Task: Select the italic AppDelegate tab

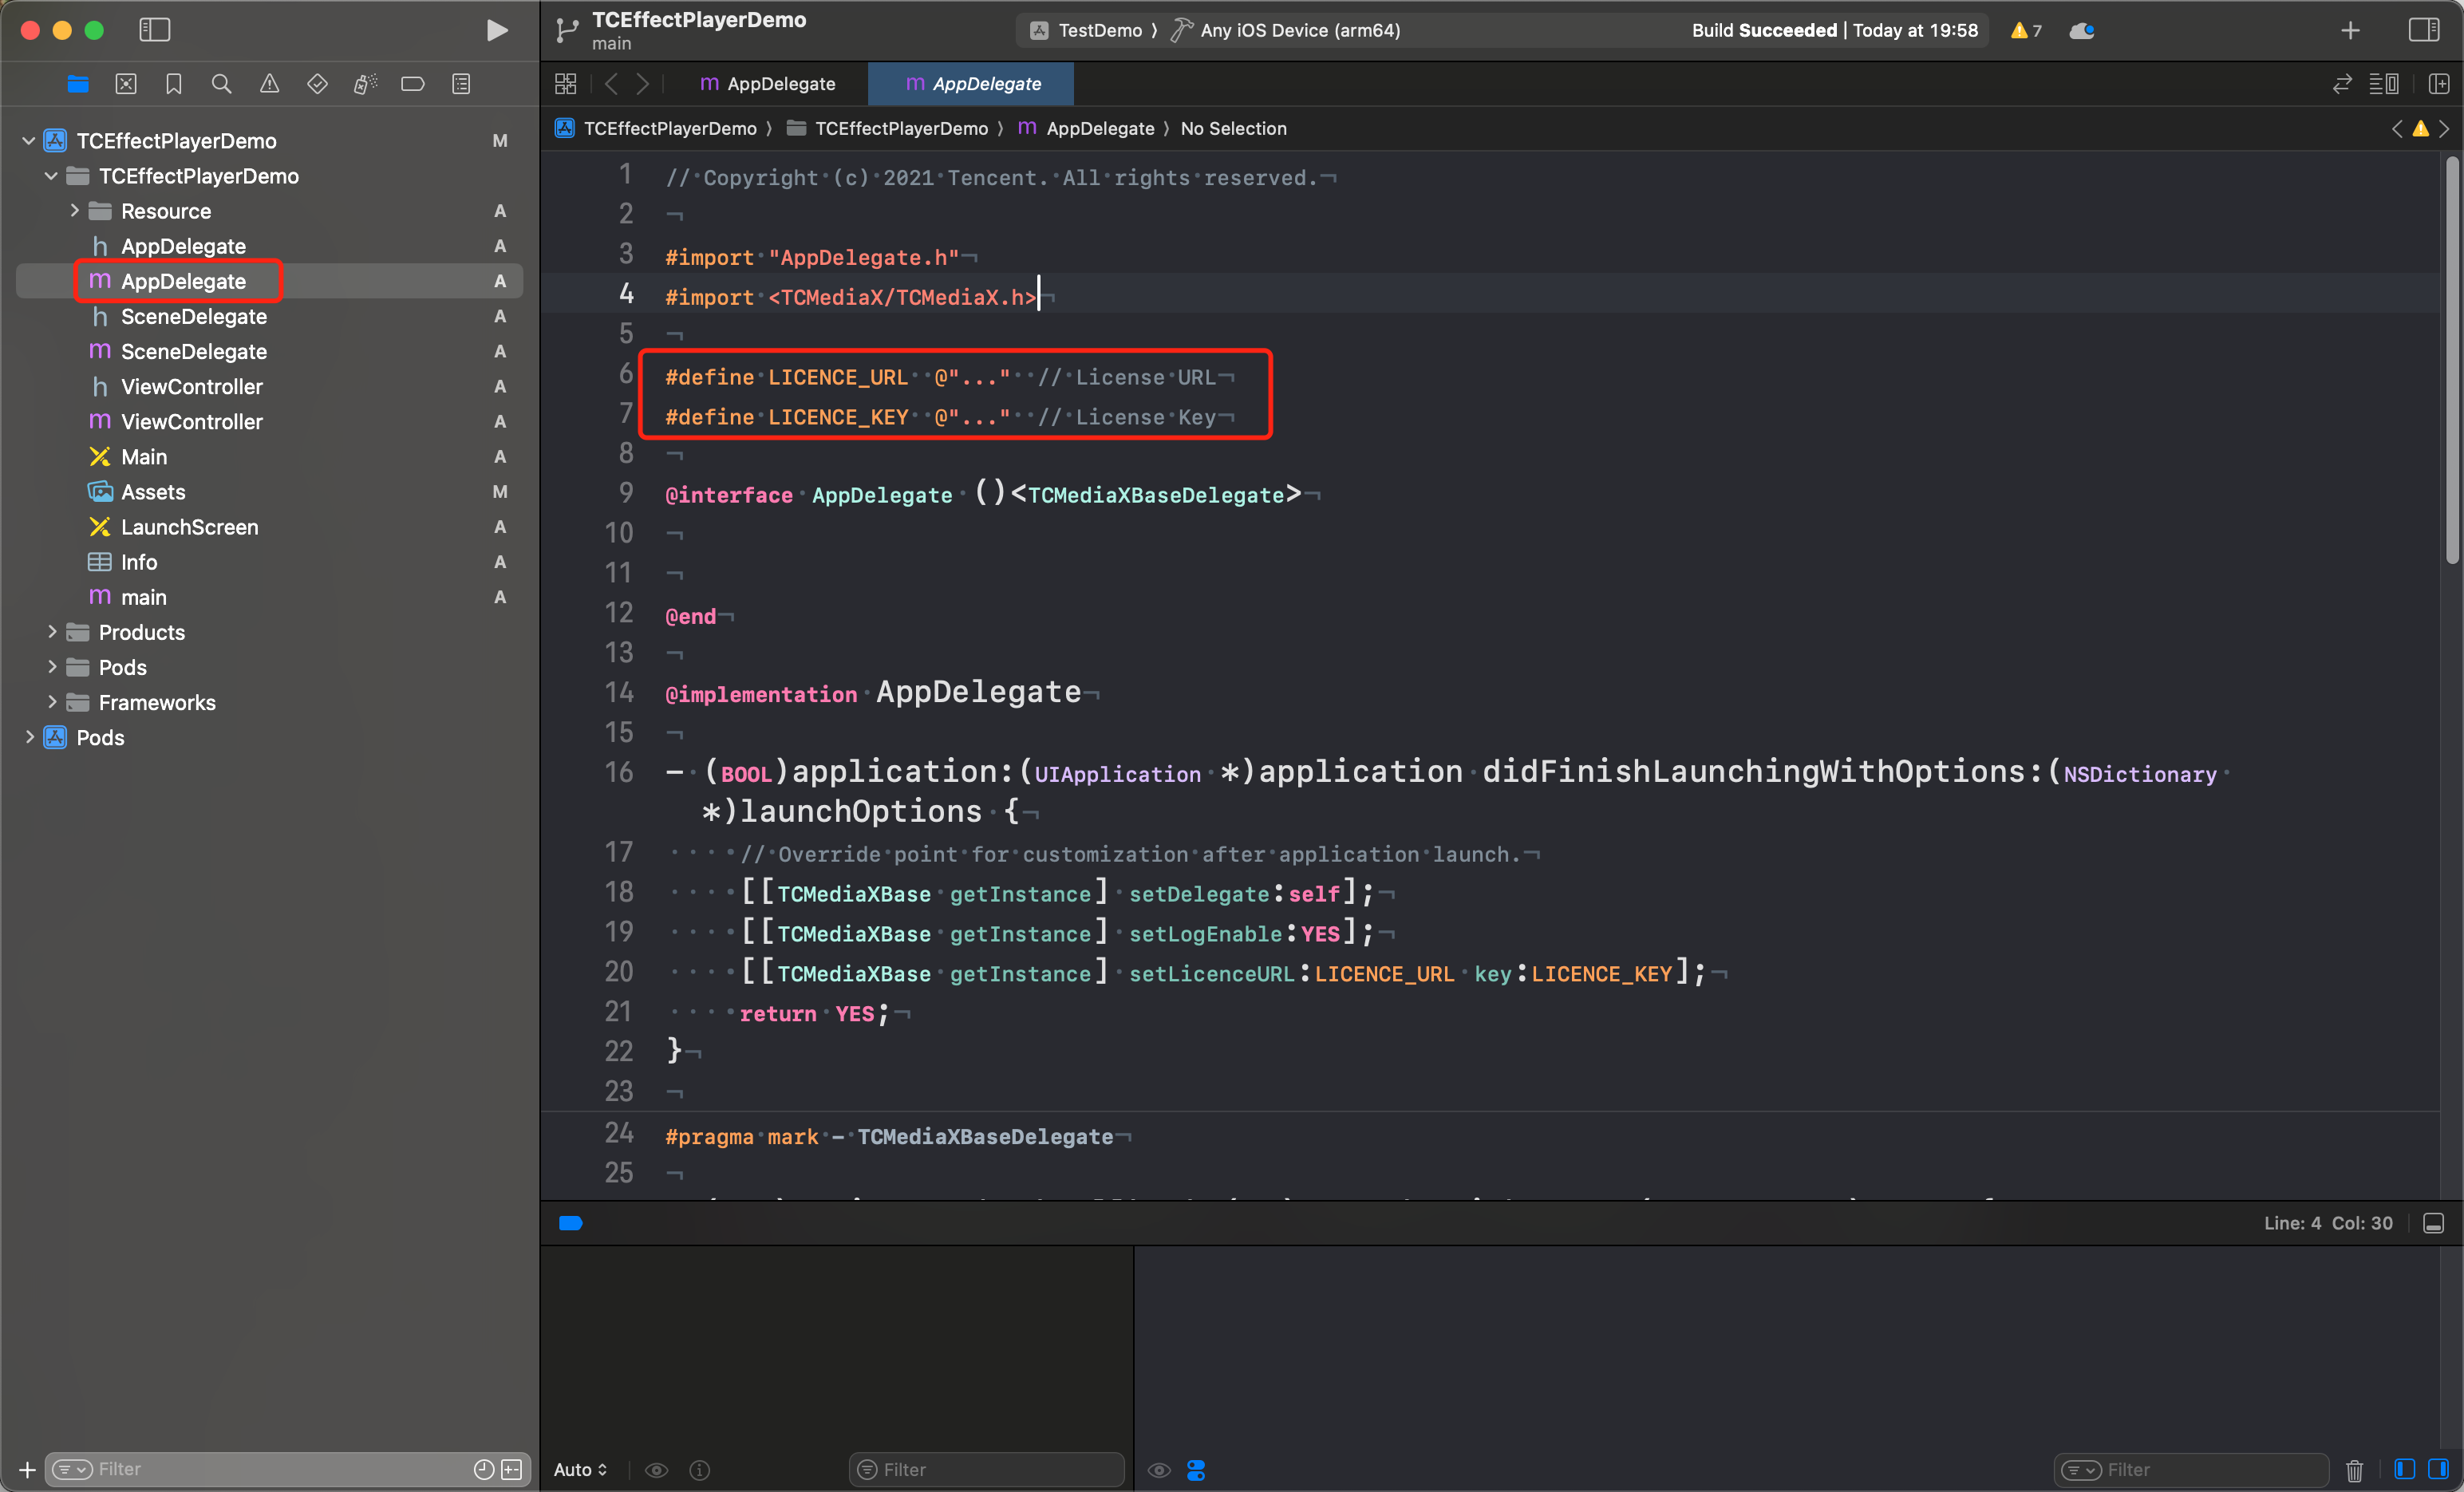Action: coord(971,84)
